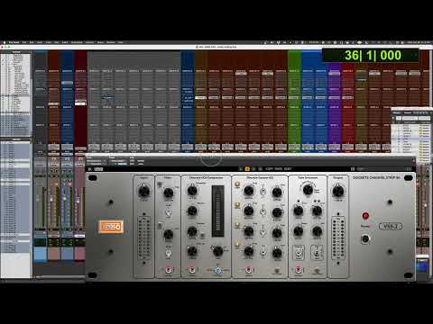Image resolution: width=433 pixels, height=324 pixels.
Task: Click the Output section level knob
Action: 338,191
